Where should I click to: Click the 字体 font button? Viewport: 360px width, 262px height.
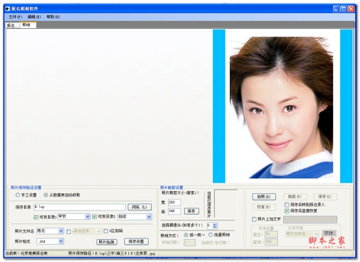[329, 233]
